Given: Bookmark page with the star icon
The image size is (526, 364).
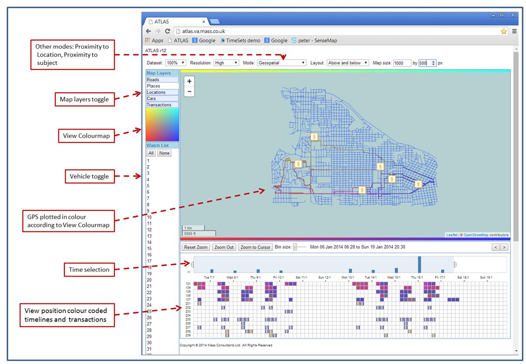Looking at the screenshot, I should click(x=504, y=31).
